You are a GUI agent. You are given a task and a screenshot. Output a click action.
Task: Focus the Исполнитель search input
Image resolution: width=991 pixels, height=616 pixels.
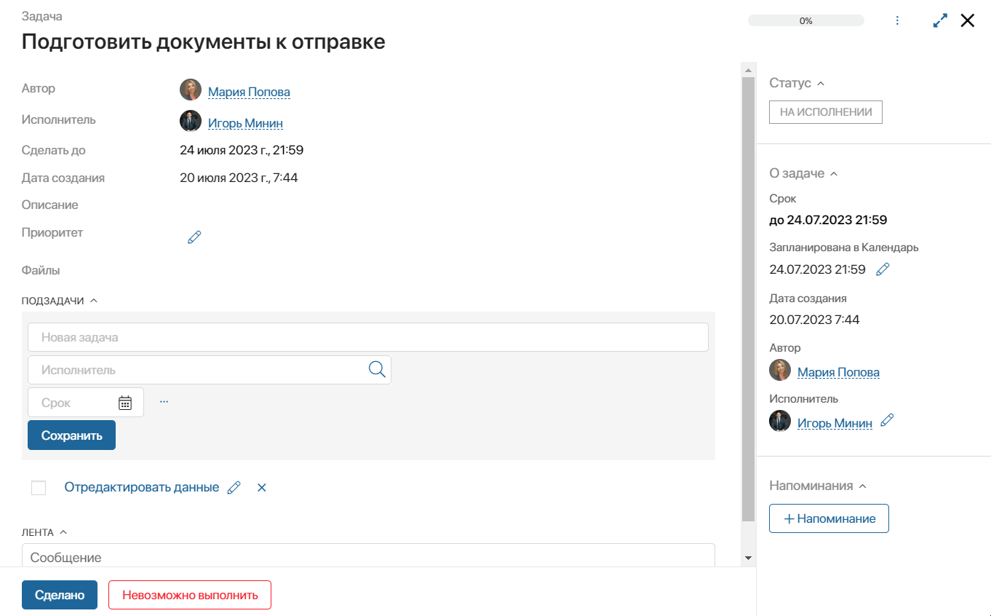[x=210, y=370]
